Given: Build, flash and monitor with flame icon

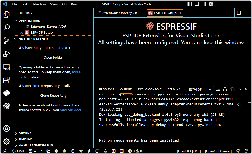Looking at the screenshot, I should coord(105,151).
